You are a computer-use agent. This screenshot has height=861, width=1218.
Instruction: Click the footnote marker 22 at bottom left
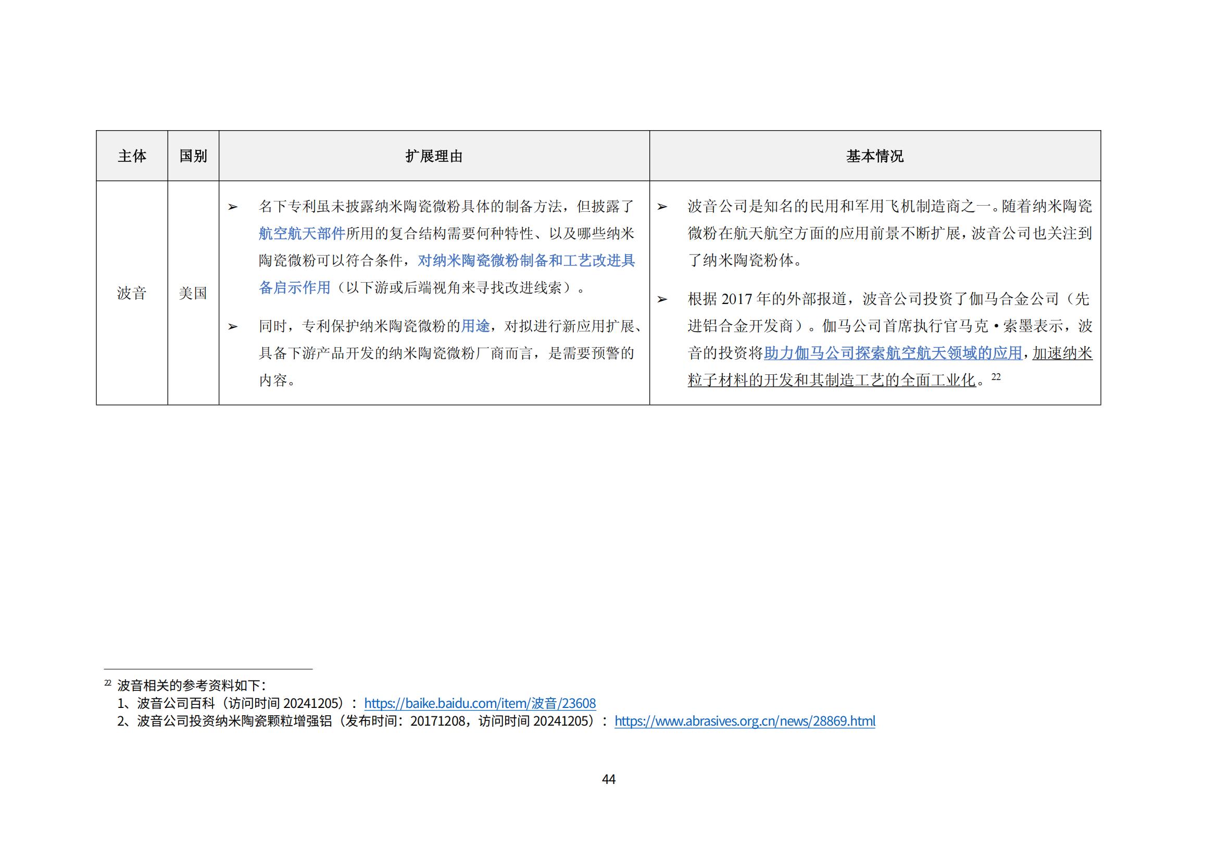point(108,683)
